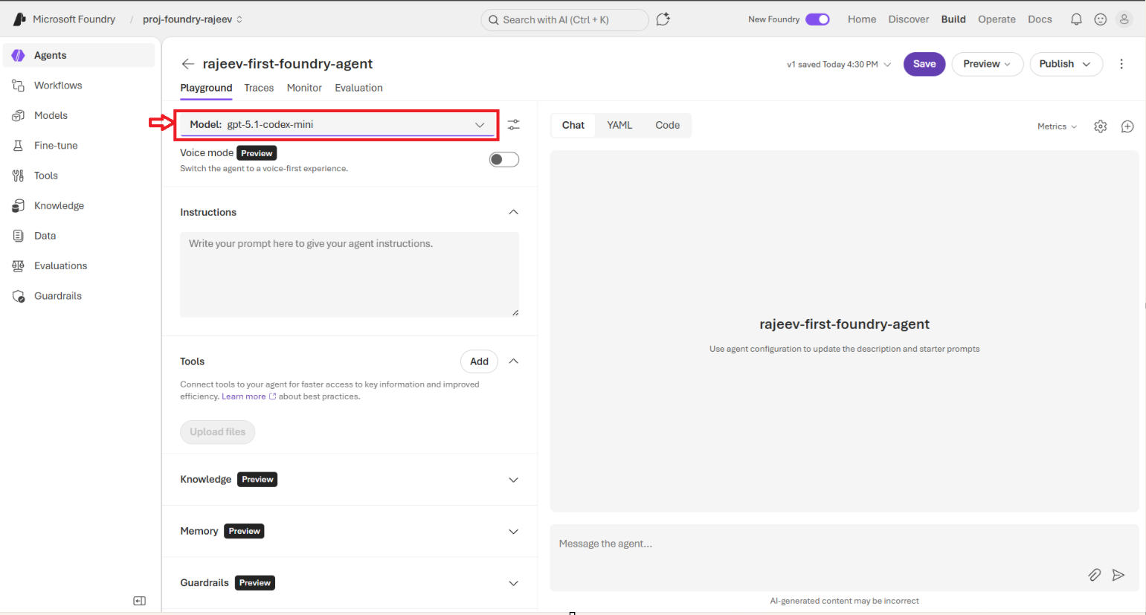Viewport: 1146px width, 615px height.
Task: Click Add button in Tools section
Action: pyautogui.click(x=479, y=361)
